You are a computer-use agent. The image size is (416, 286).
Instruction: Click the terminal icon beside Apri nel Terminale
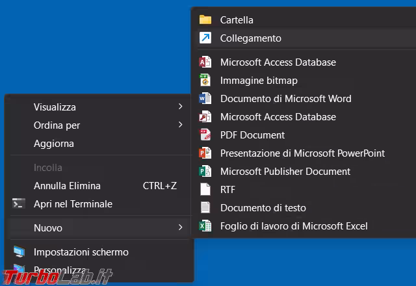click(19, 204)
